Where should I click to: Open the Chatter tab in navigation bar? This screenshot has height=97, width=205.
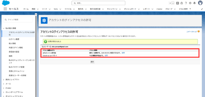(159, 9)
